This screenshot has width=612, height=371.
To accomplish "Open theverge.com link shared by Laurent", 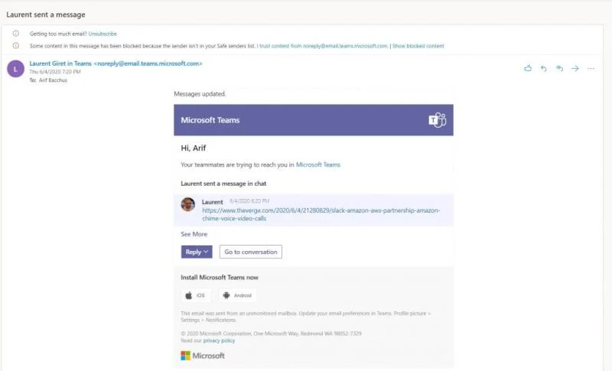I will coord(321,214).
